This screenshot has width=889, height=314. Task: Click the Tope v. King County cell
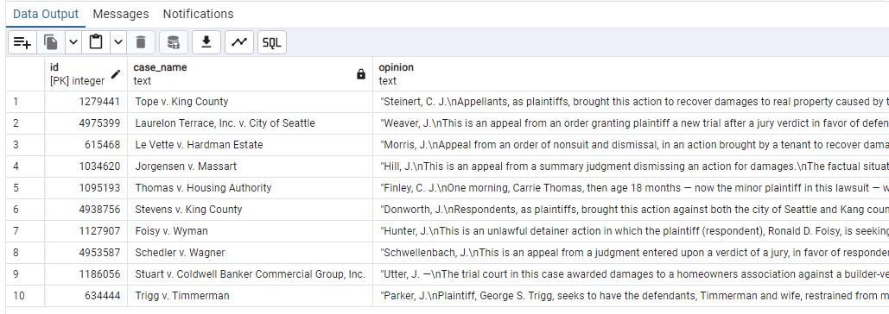click(250, 102)
